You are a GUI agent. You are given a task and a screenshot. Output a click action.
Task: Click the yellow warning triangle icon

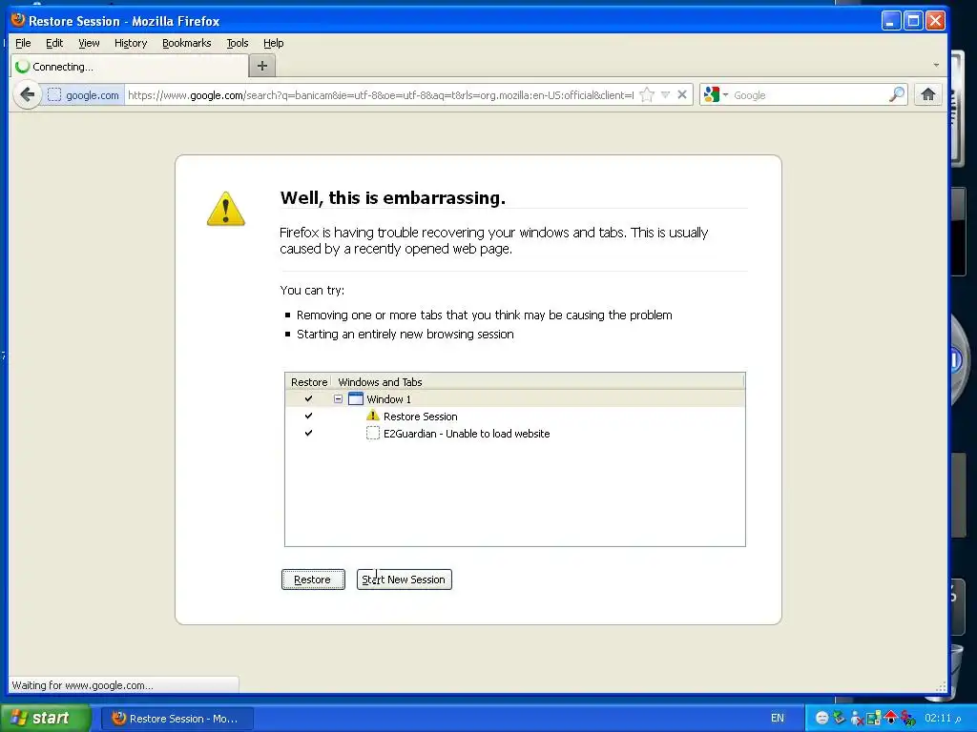225,209
